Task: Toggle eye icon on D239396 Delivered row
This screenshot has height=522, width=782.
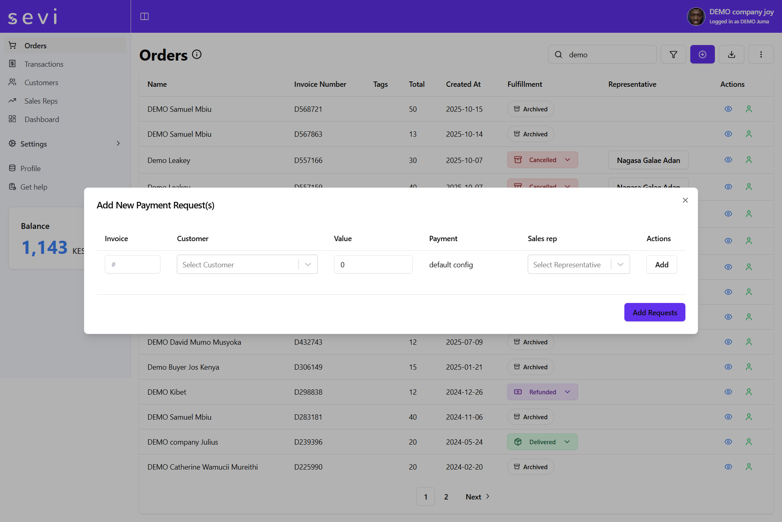Action: point(728,442)
